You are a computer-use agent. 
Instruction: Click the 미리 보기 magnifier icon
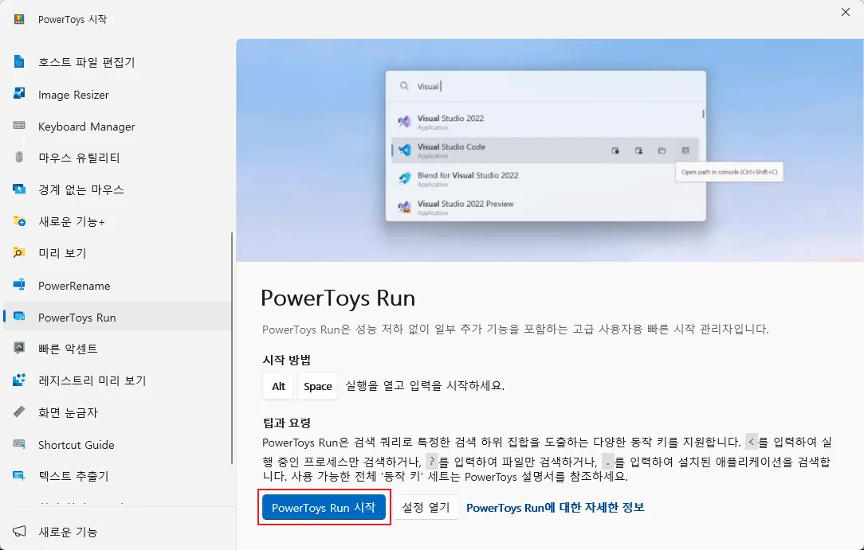tap(19, 252)
